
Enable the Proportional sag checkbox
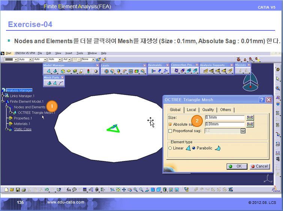click(171, 131)
